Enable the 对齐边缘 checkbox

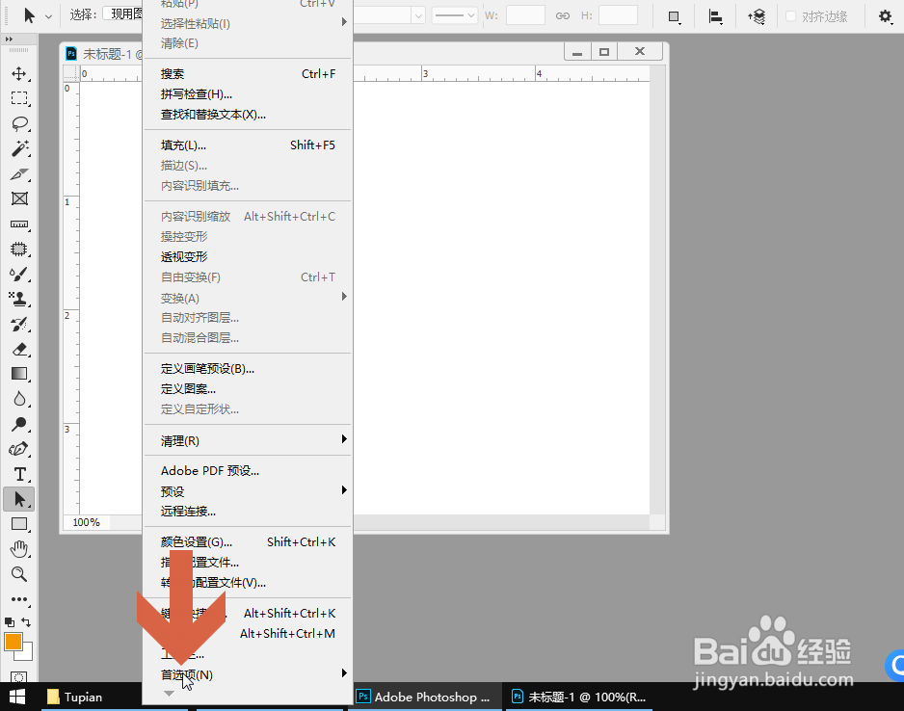(791, 16)
